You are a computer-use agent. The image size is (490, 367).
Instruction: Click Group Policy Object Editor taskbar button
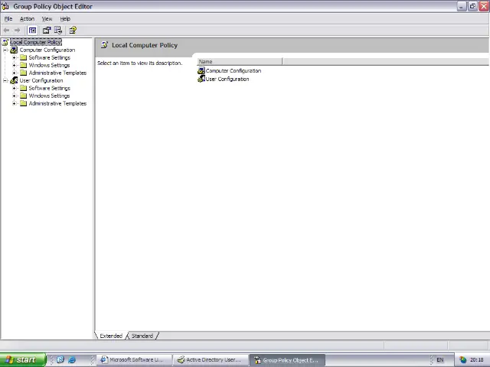(x=287, y=360)
